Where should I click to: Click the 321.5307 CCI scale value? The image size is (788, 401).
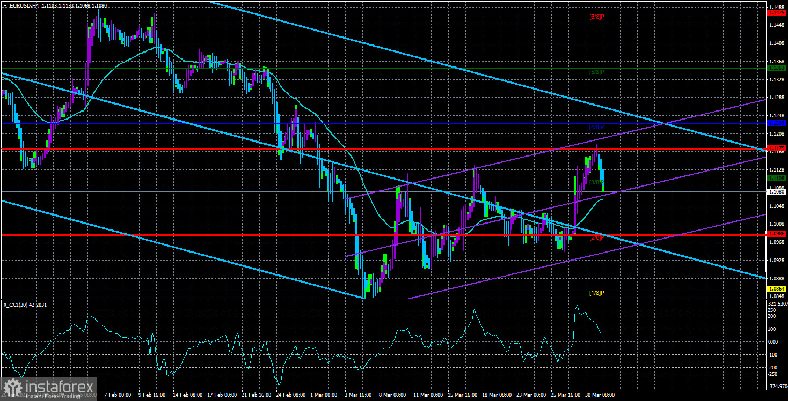[x=778, y=303]
